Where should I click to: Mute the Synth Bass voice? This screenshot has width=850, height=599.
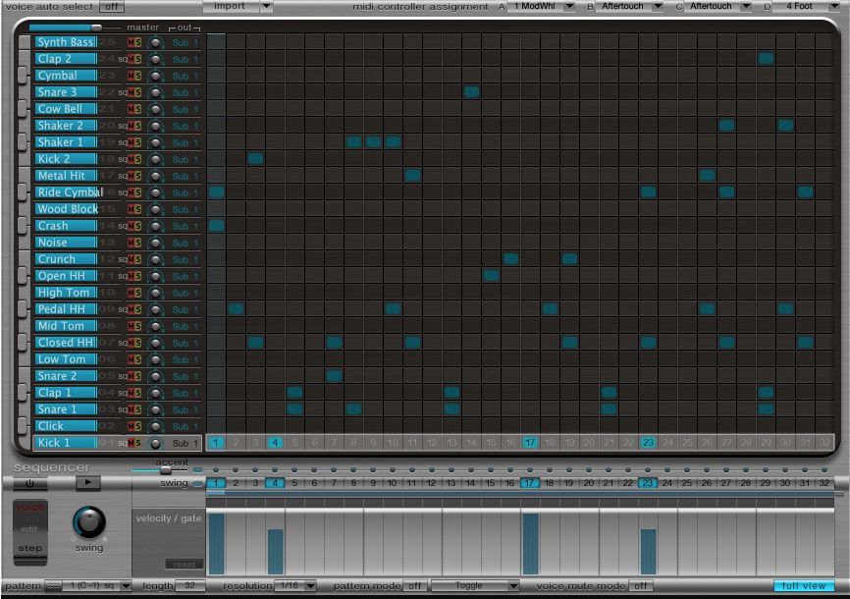(130, 42)
